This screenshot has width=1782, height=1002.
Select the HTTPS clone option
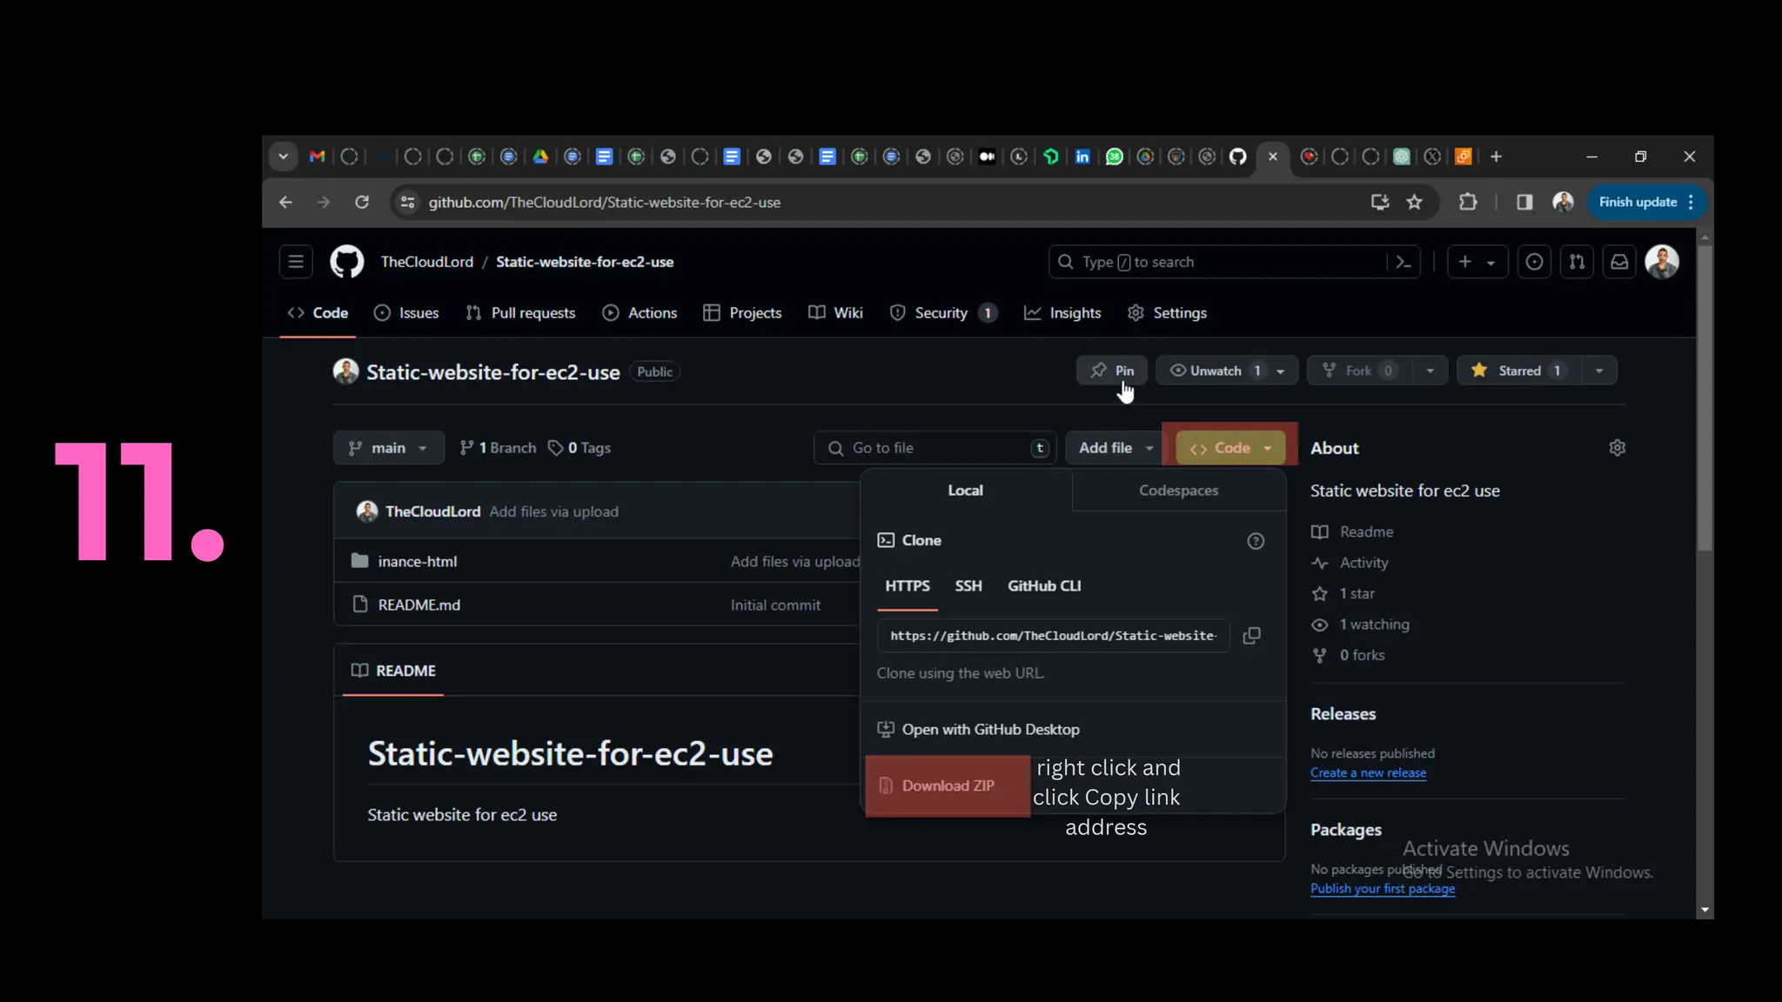[x=908, y=586]
